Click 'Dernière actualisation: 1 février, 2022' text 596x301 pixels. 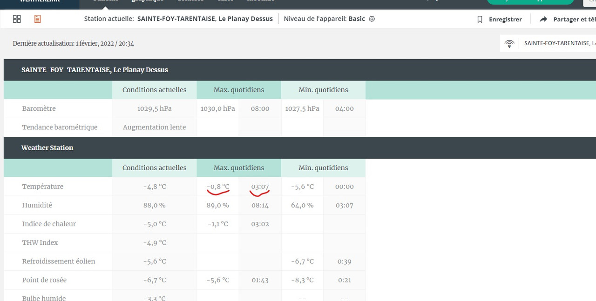coord(74,43)
